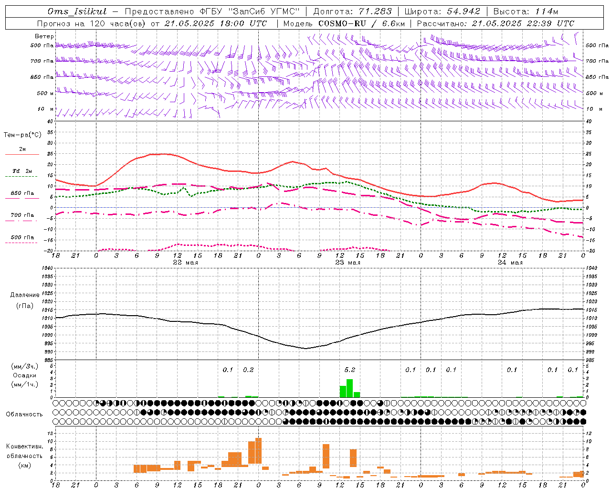Click the elevation text "Высота: 114м"
Viewport: 611px width, 489px height.
click(526, 11)
